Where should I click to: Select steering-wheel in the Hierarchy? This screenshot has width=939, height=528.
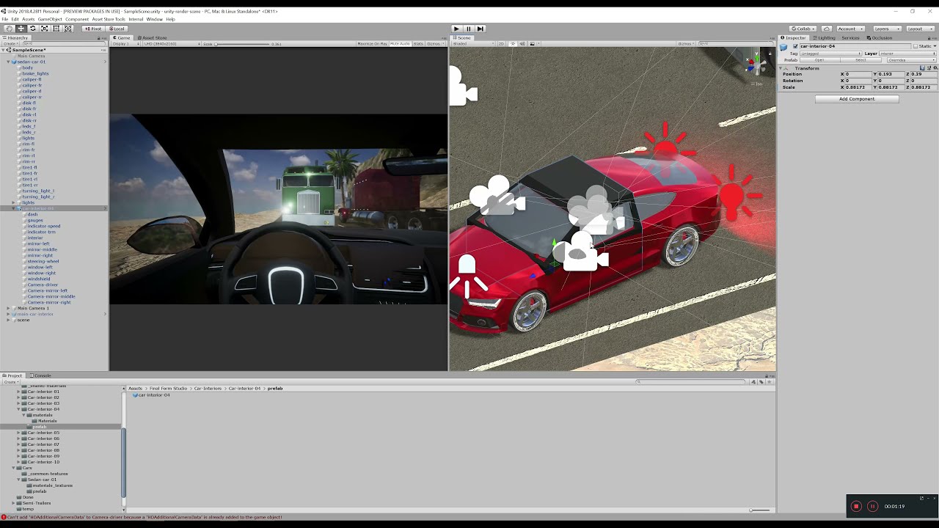pyautogui.click(x=43, y=261)
